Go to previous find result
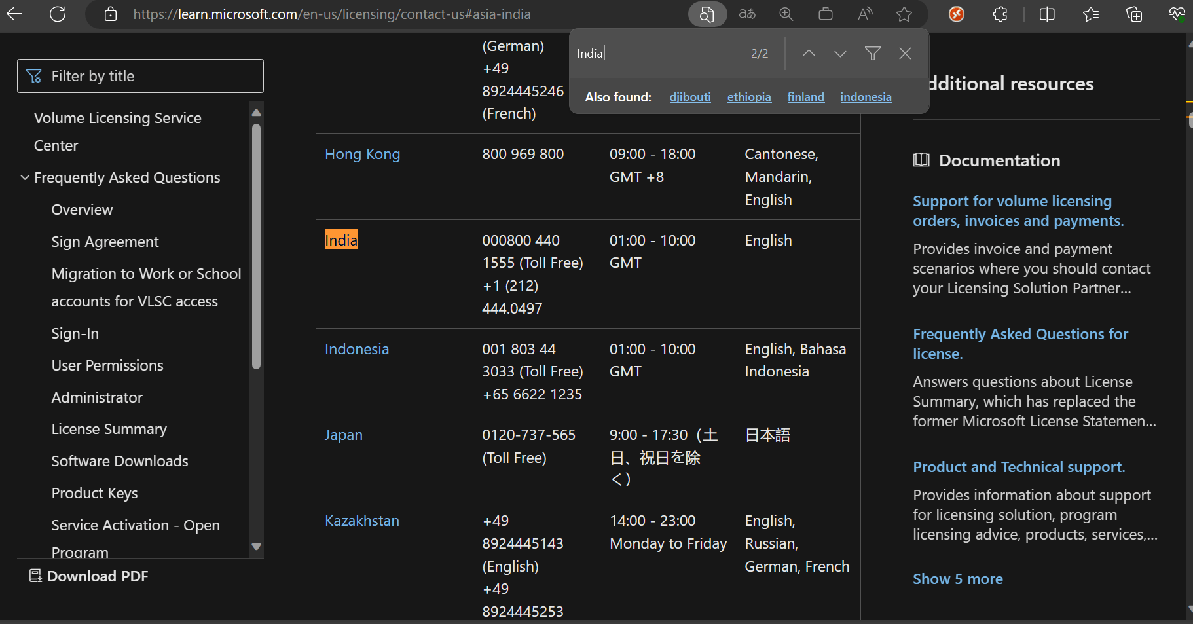The image size is (1193, 624). [x=809, y=54]
